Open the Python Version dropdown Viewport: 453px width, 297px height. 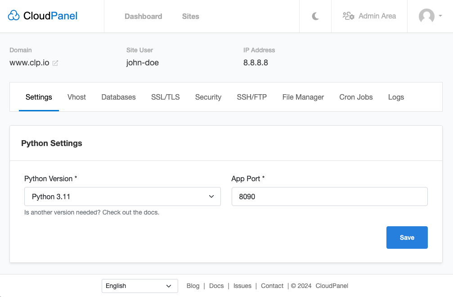tap(122, 196)
